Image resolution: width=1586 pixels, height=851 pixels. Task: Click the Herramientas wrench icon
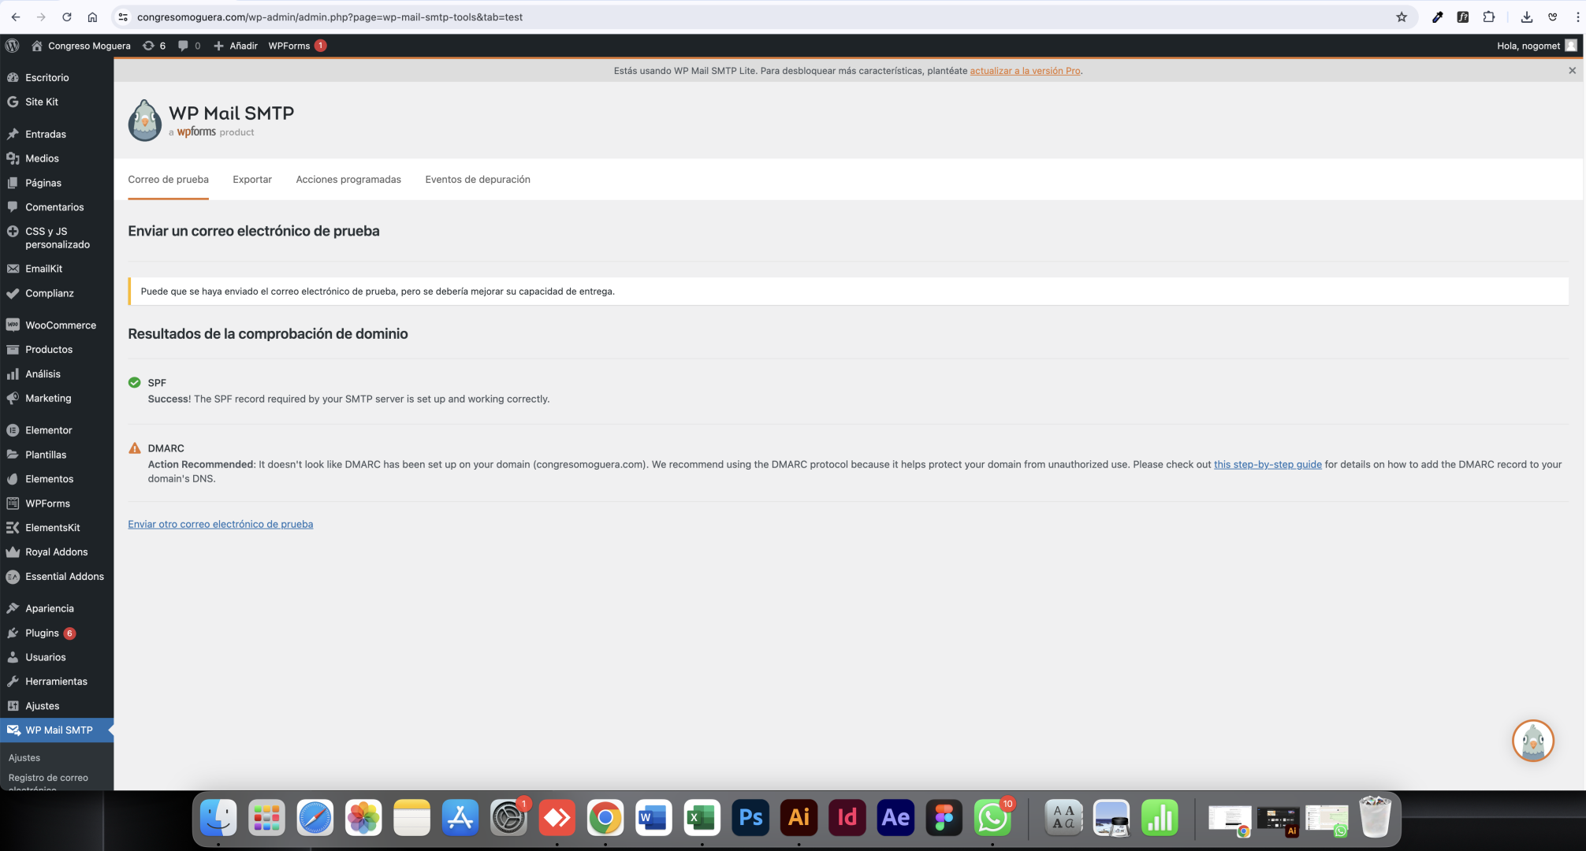(x=13, y=682)
